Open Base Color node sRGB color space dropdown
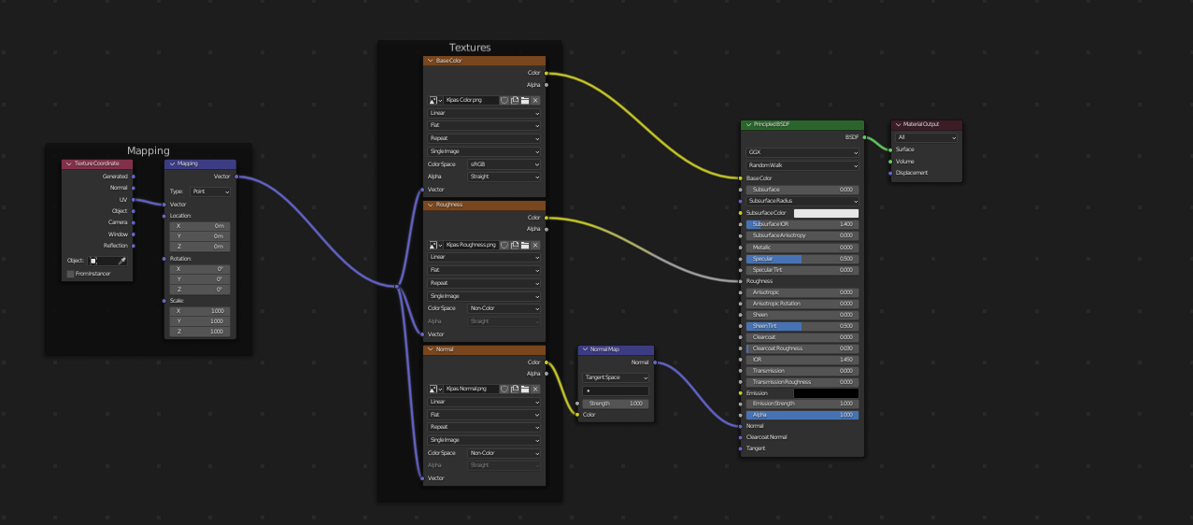 pyautogui.click(x=504, y=163)
